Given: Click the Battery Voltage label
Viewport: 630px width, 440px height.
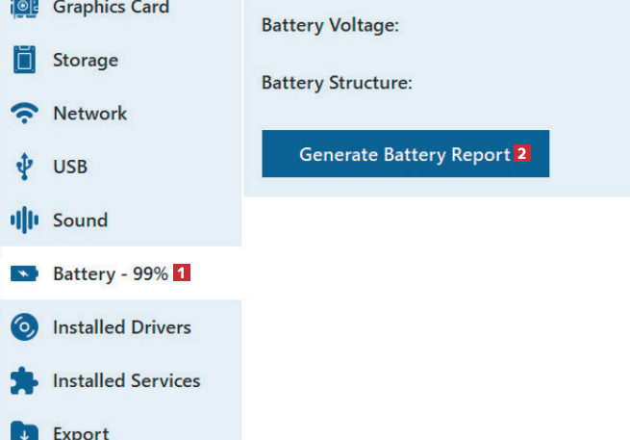Looking at the screenshot, I should 330,26.
